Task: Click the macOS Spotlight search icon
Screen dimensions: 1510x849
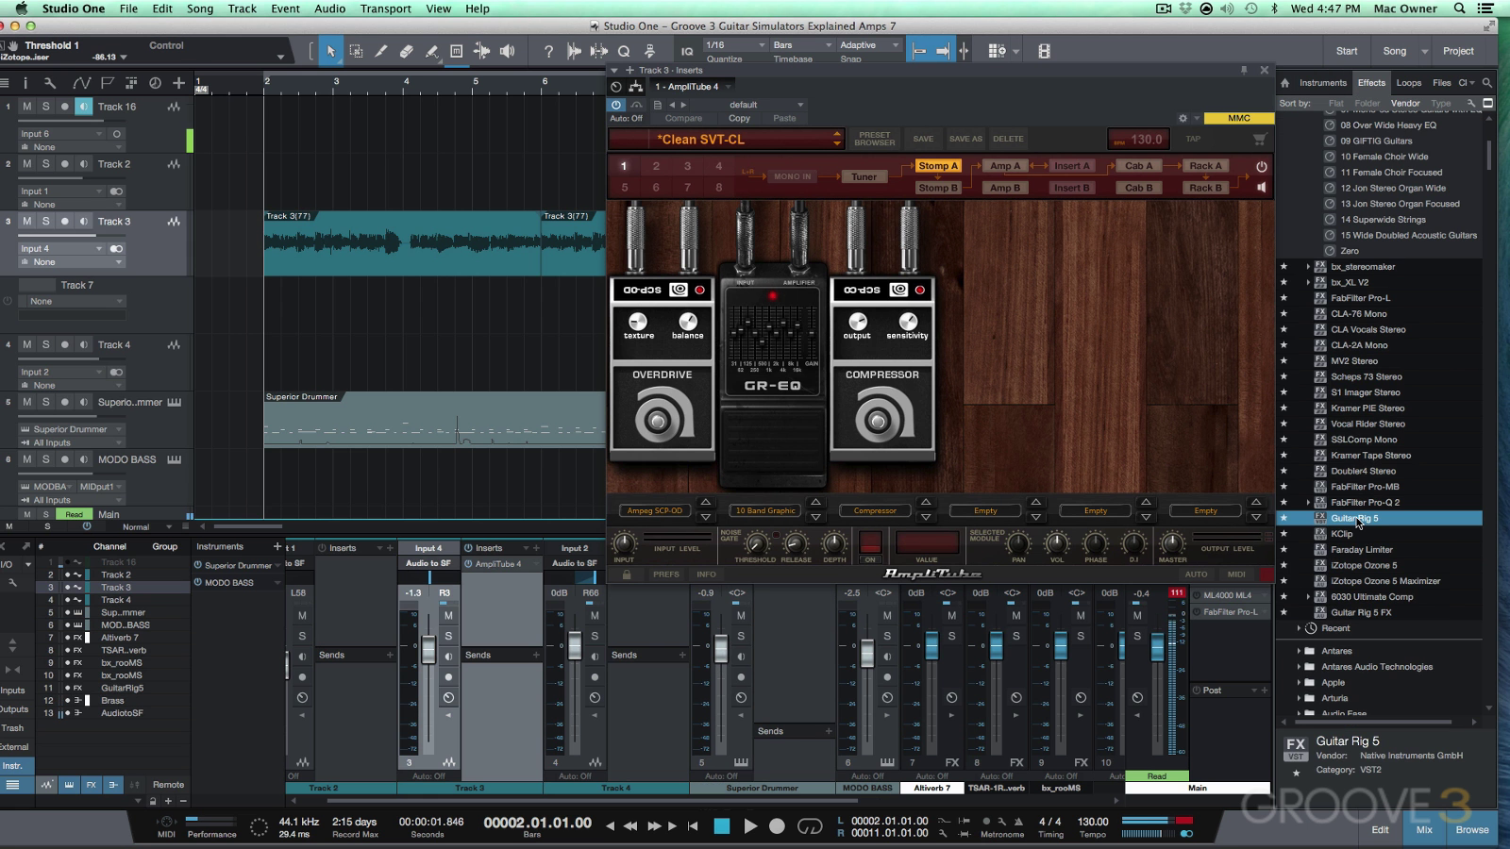Action: click(1460, 8)
